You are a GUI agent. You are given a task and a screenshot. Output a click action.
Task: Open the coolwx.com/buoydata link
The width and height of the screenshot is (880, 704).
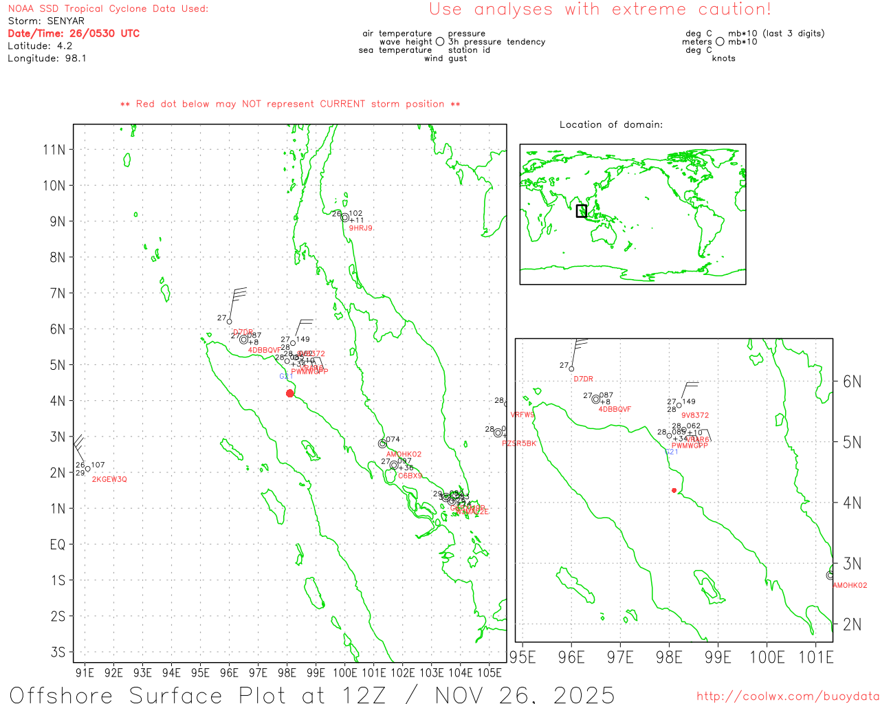(788, 696)
